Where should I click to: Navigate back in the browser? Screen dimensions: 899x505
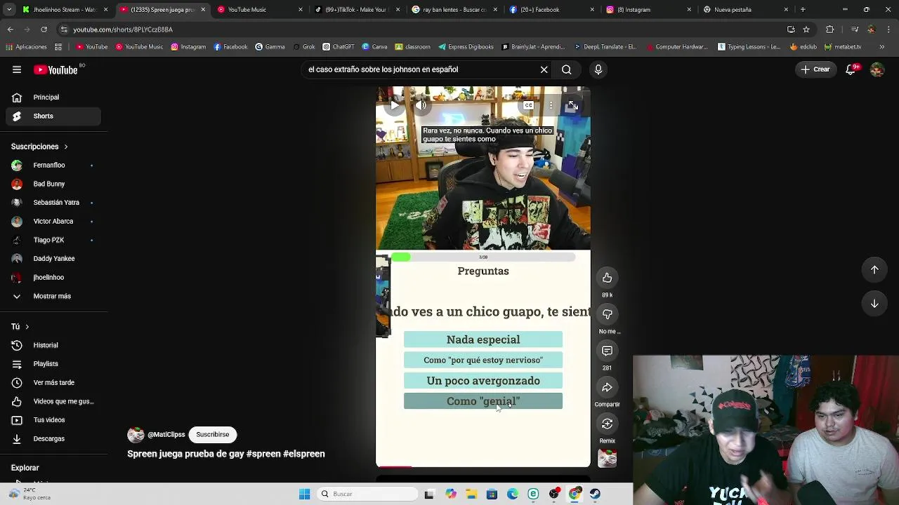pyautogui.click(x=10, y=29)
